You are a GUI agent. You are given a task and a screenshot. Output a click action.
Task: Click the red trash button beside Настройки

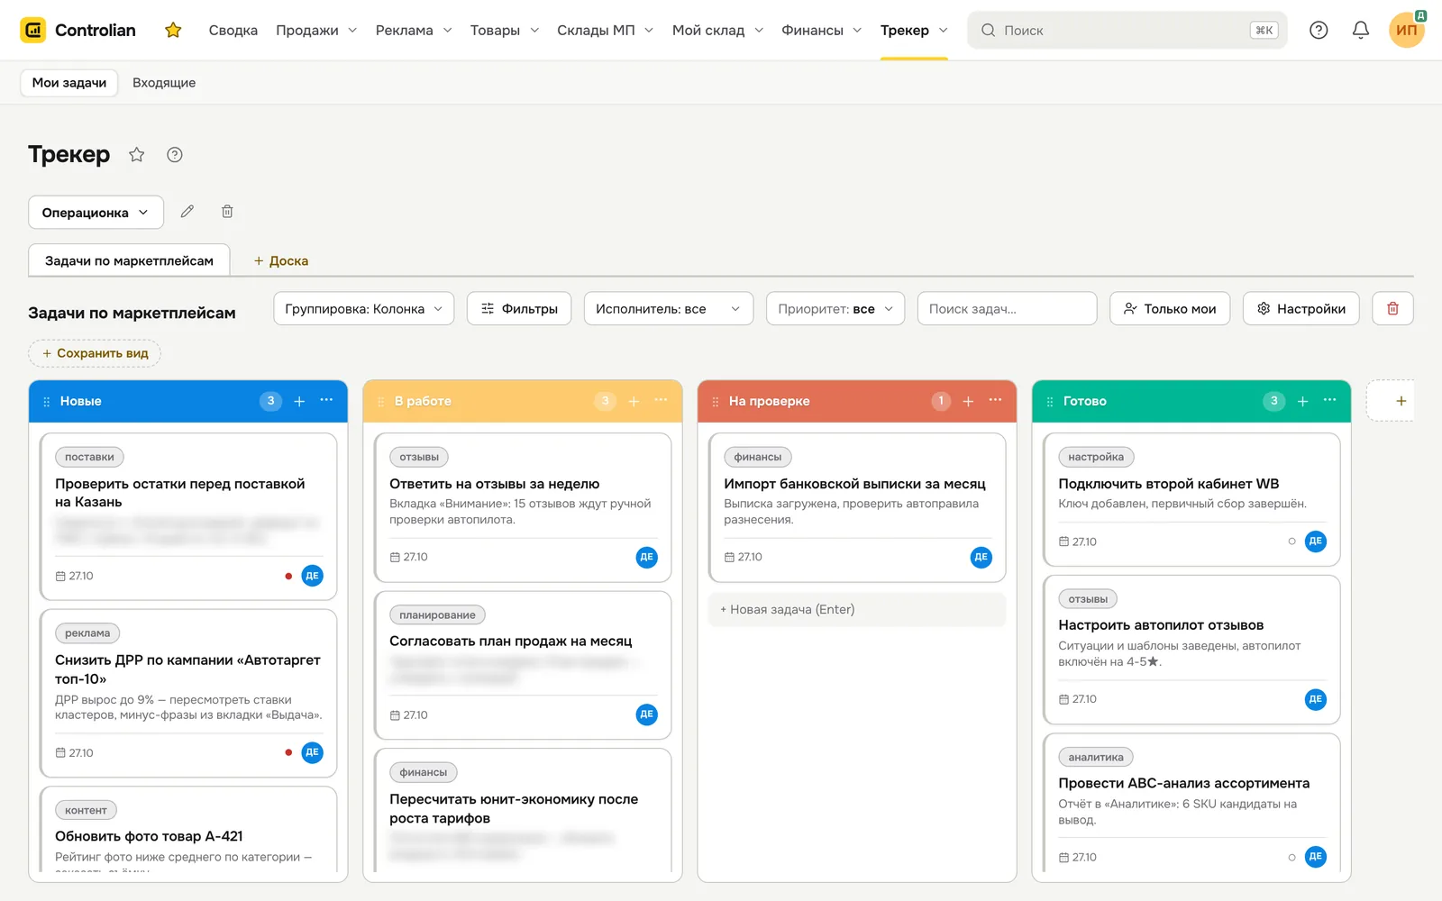coord(1392,308)
